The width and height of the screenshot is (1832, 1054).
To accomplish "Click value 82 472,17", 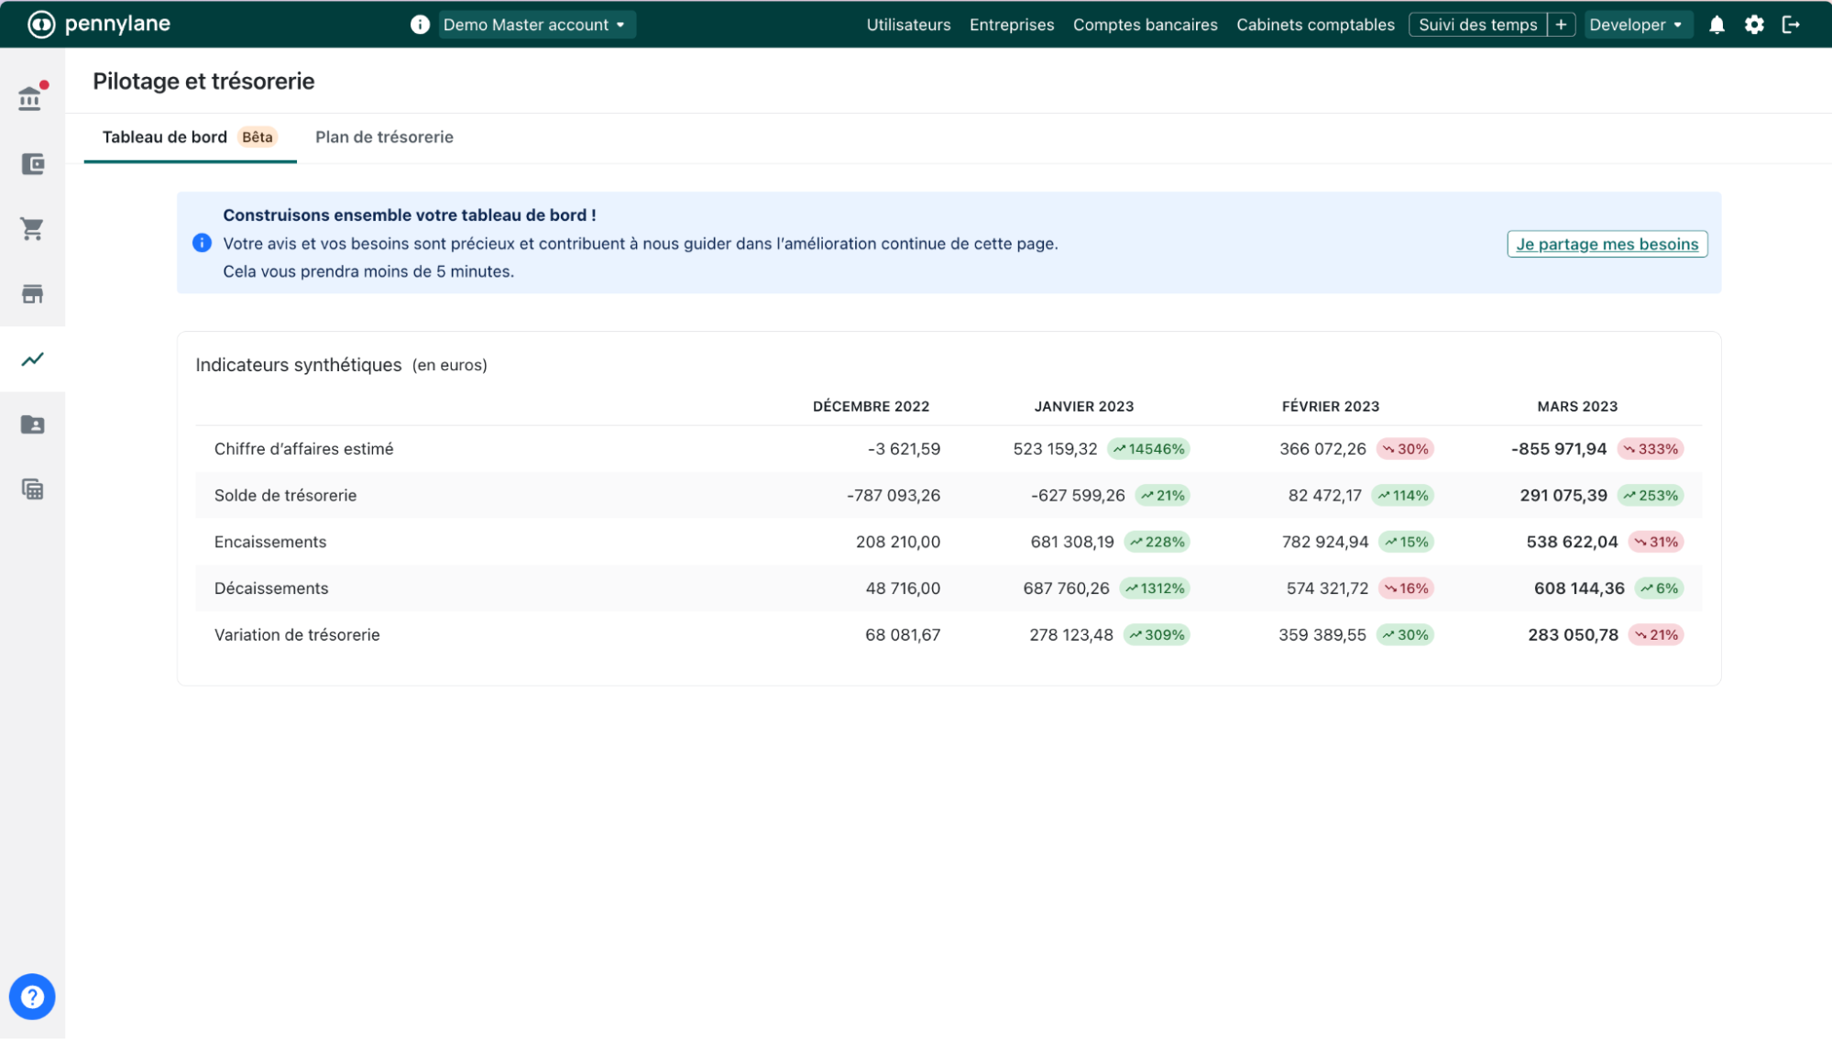I will [x=1325, y=496].
